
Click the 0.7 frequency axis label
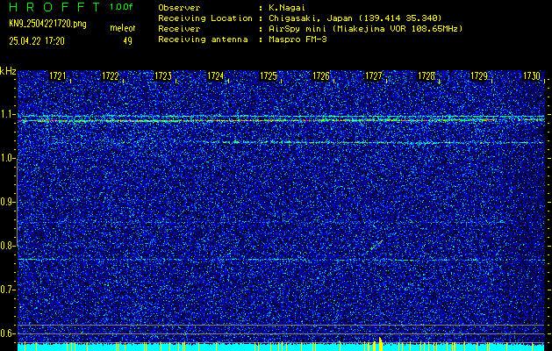8,290
